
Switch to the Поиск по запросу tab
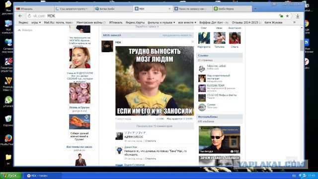[193, 9]
